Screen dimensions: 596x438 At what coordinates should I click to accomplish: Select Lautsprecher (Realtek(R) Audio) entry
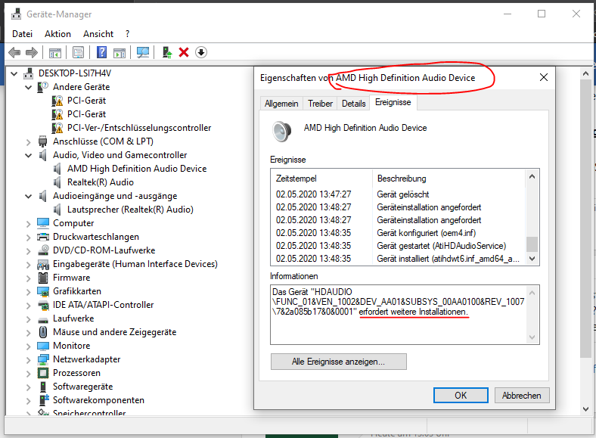pos(130,210)
